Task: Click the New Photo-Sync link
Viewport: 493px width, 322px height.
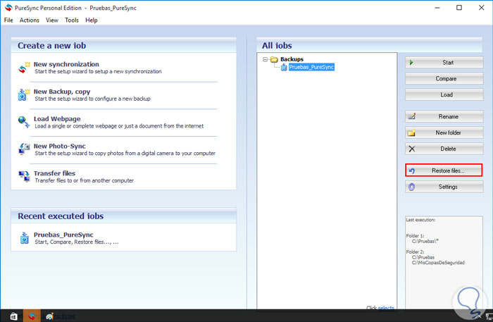Action: click(59, 147)
